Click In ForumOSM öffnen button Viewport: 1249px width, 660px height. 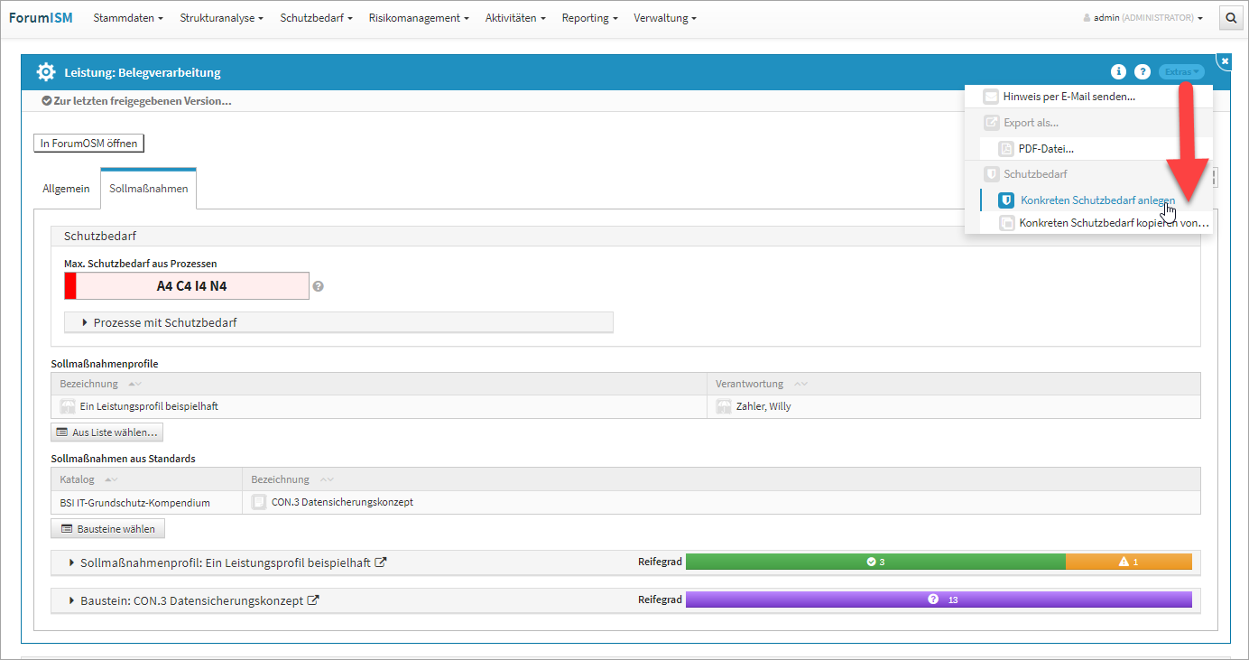(88, 144)
